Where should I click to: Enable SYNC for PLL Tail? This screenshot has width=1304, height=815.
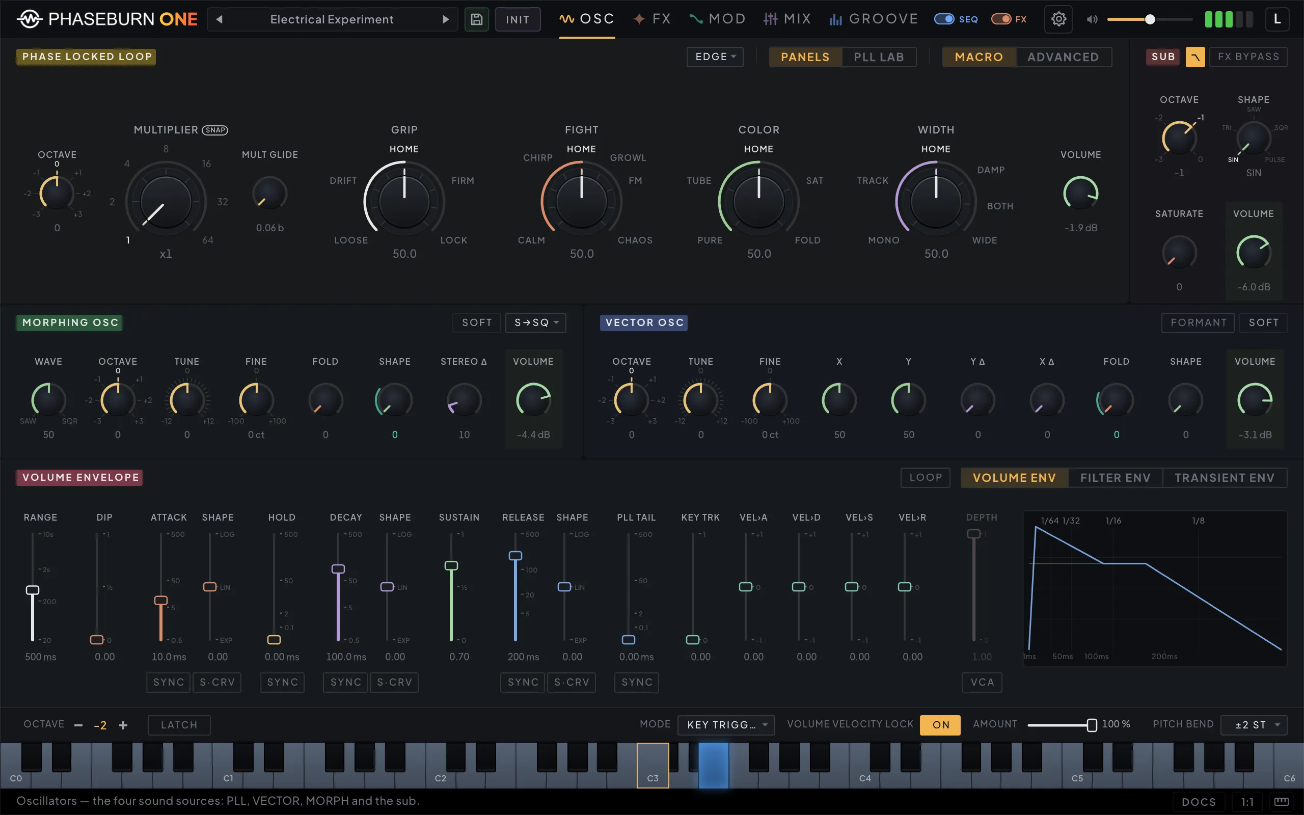click(637, 683)
